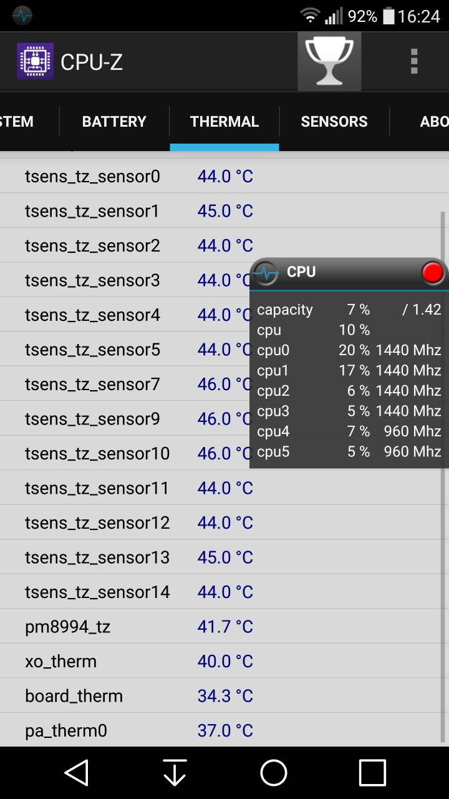
Task: Tap the pulse monitor status bar icon
Action: tap(22, 16)
